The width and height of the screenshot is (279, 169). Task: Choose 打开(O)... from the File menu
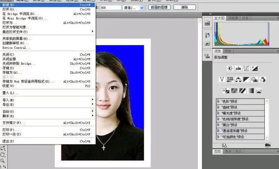tap(48, 9)
